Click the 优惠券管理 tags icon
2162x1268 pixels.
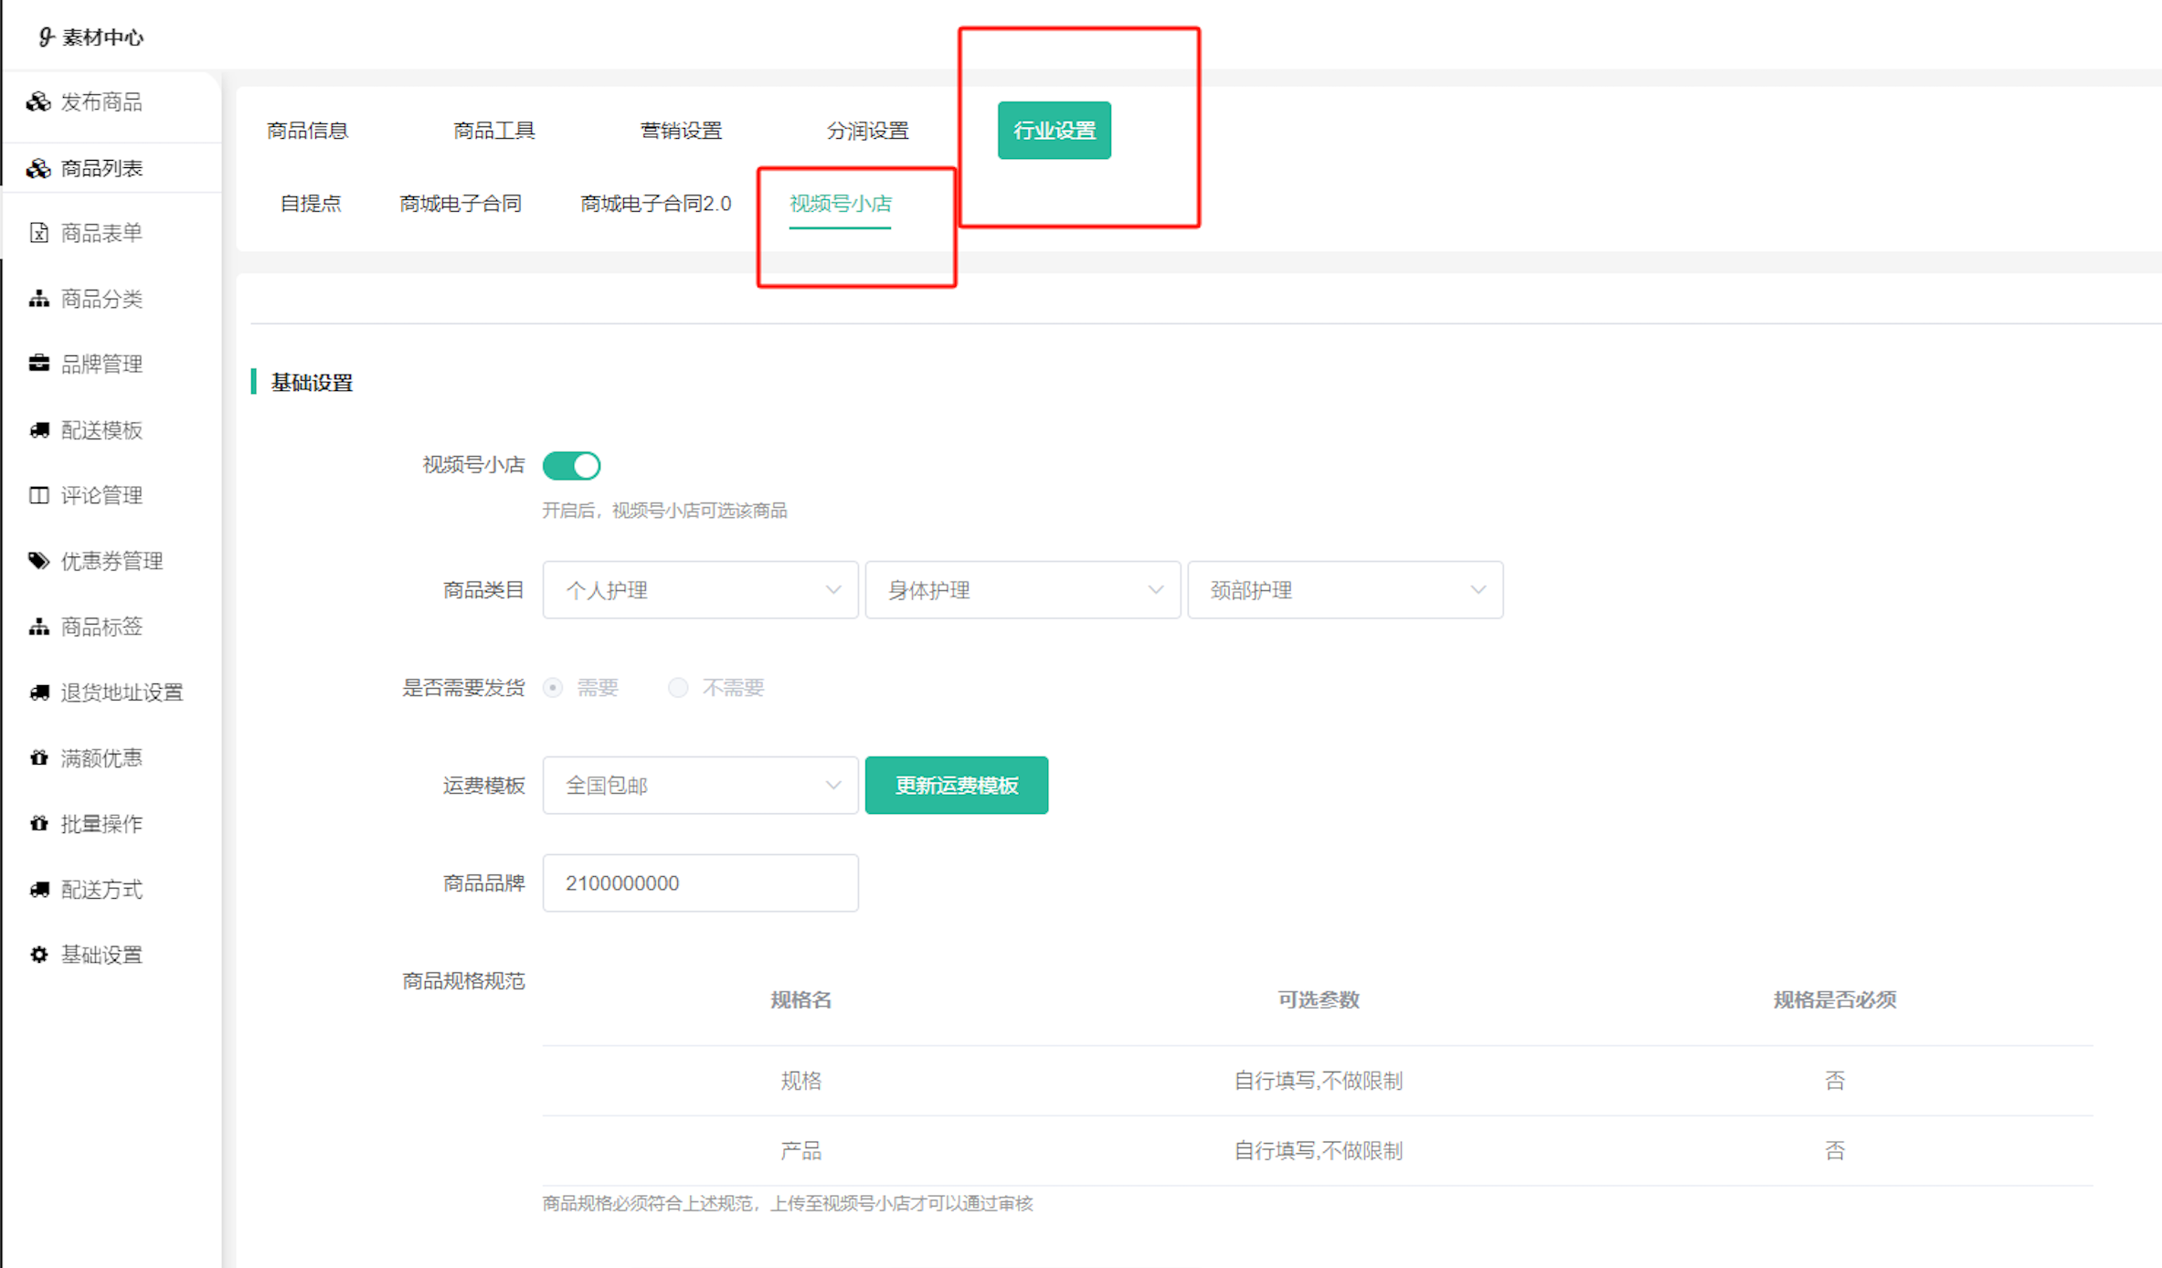(38, 560)
